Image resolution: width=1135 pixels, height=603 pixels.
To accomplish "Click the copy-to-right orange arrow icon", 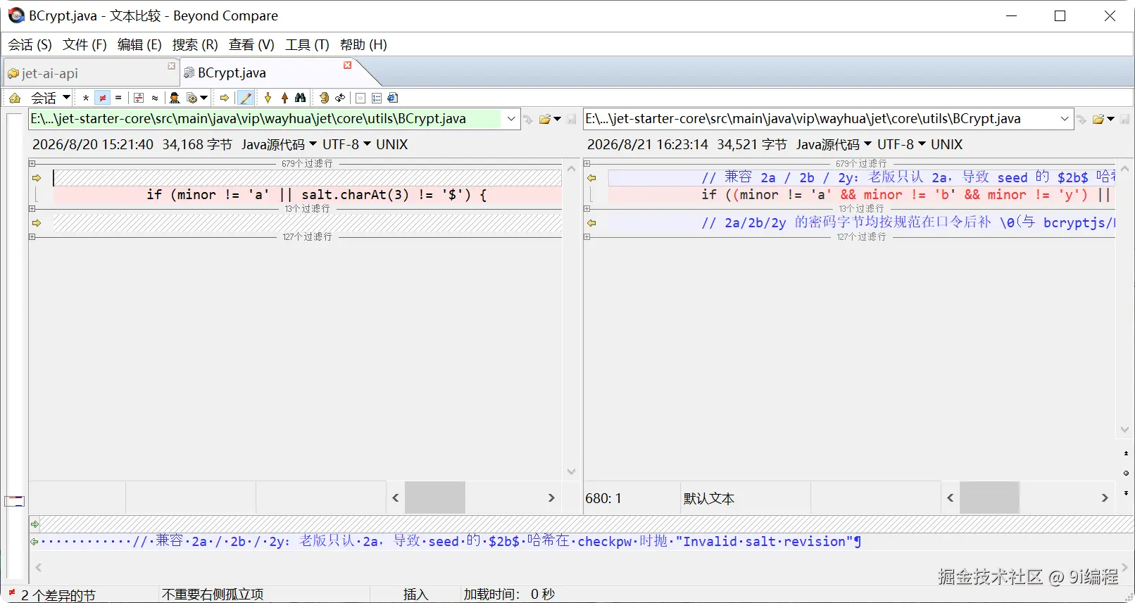I will pyautogui.click(x=225, y=98).
